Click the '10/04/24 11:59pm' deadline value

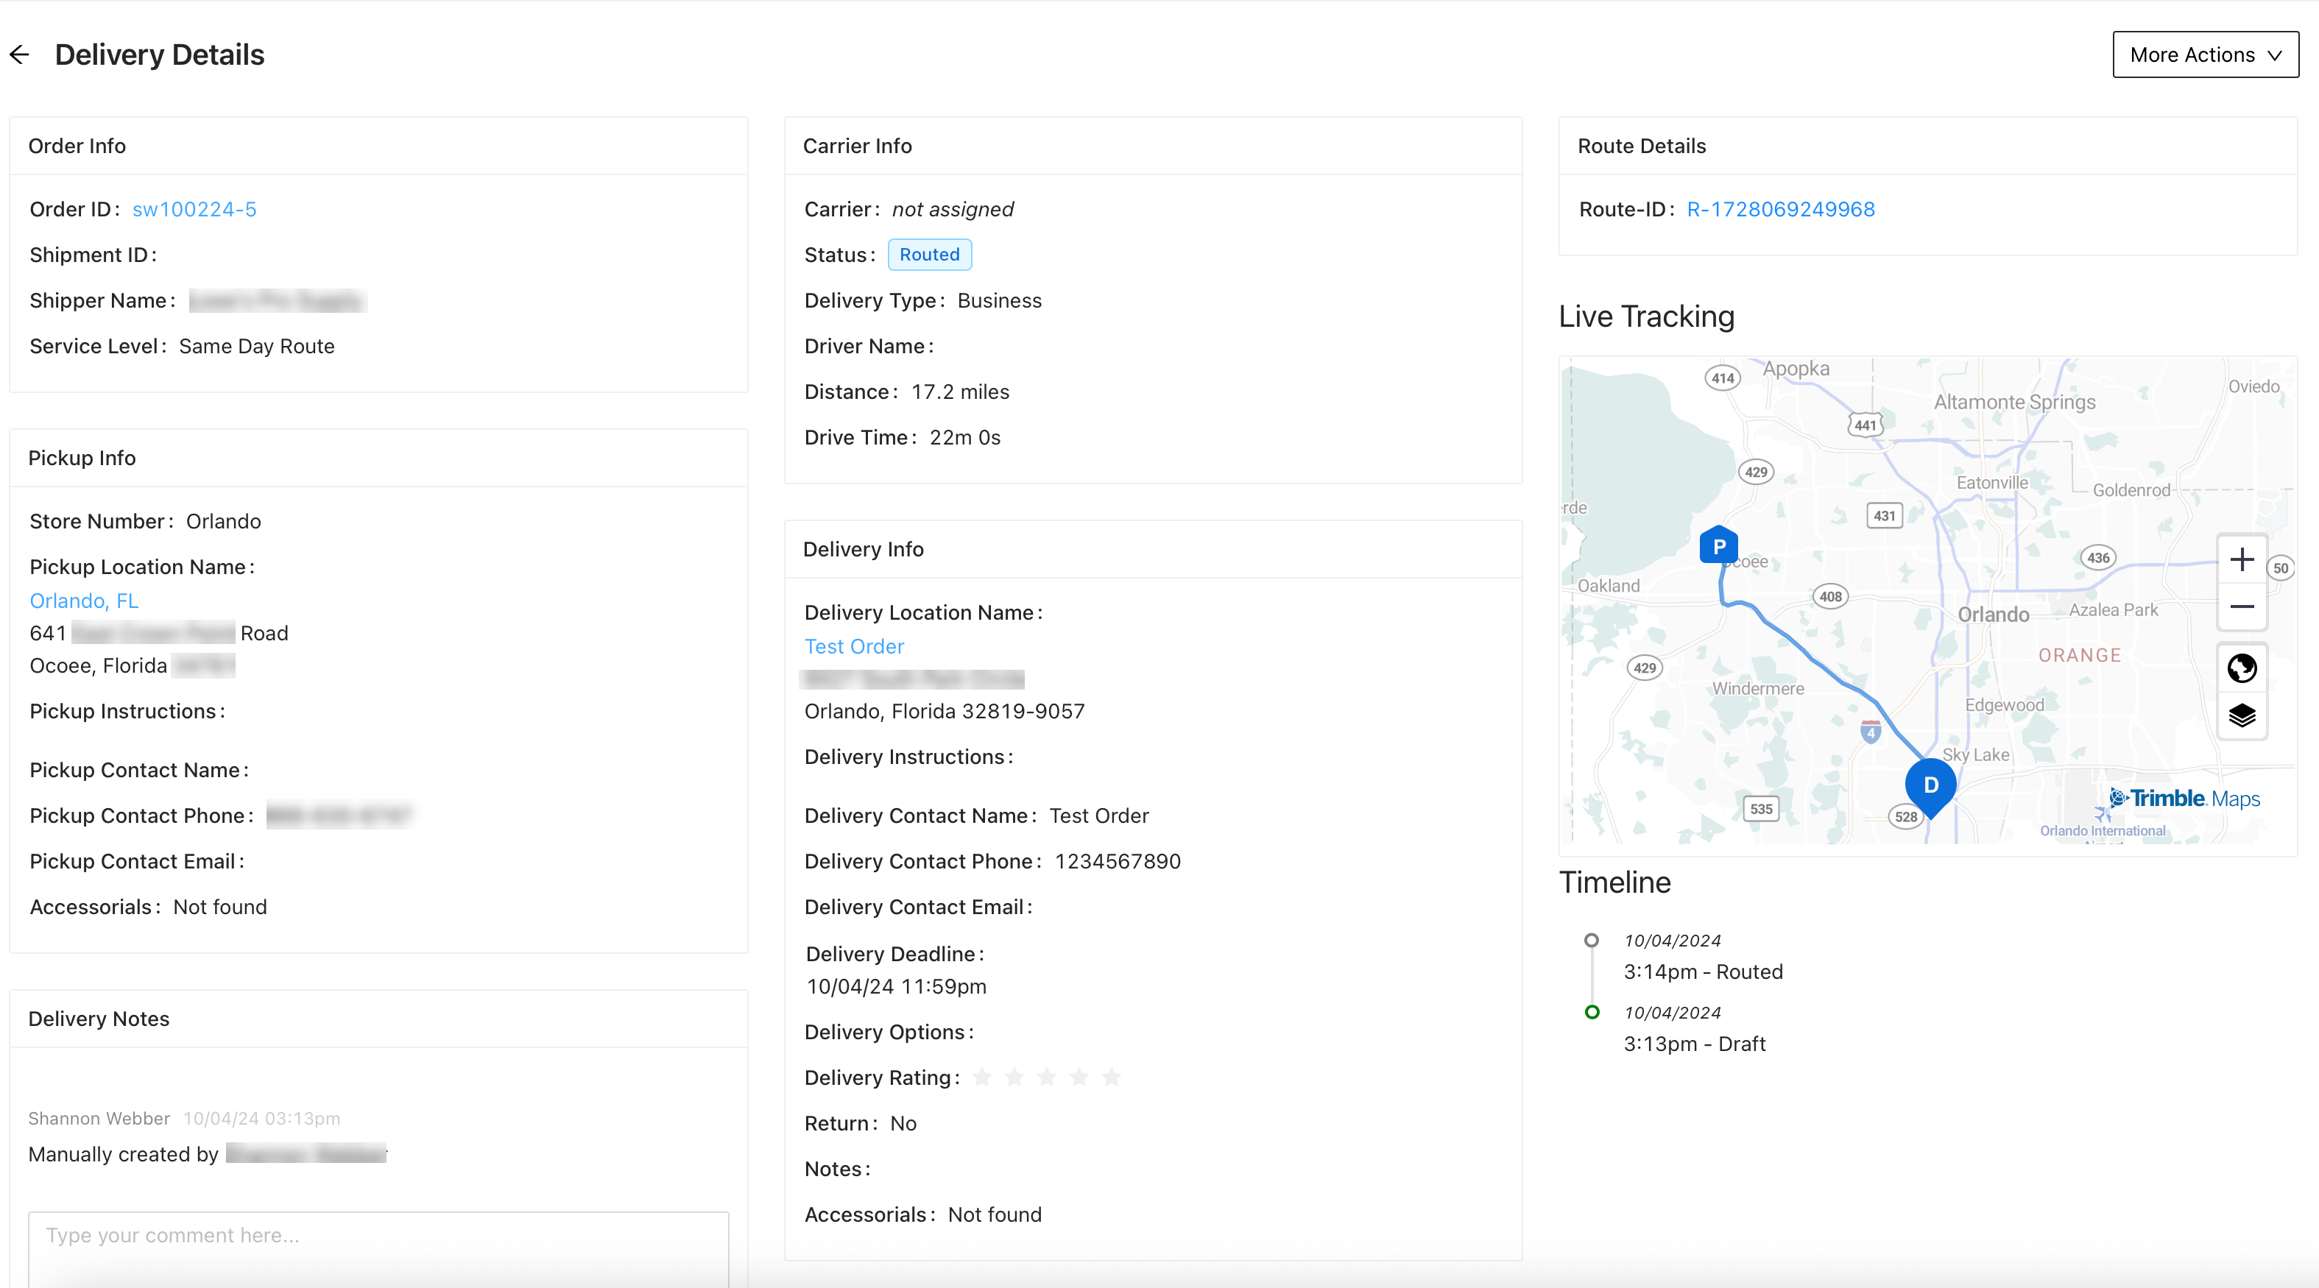(897, 986)
